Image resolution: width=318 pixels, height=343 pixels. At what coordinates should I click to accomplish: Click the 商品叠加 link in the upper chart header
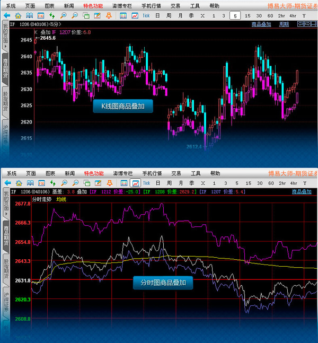pos(261,24)
